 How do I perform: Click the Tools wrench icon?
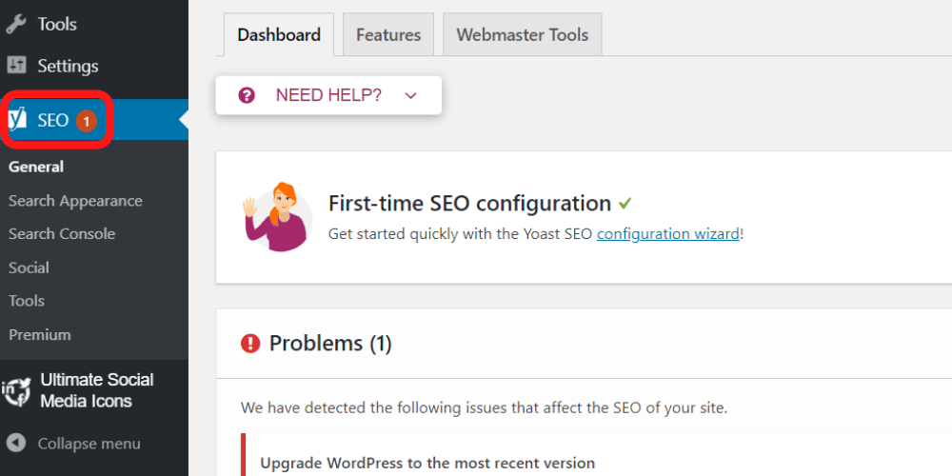(x=16, y=24)
